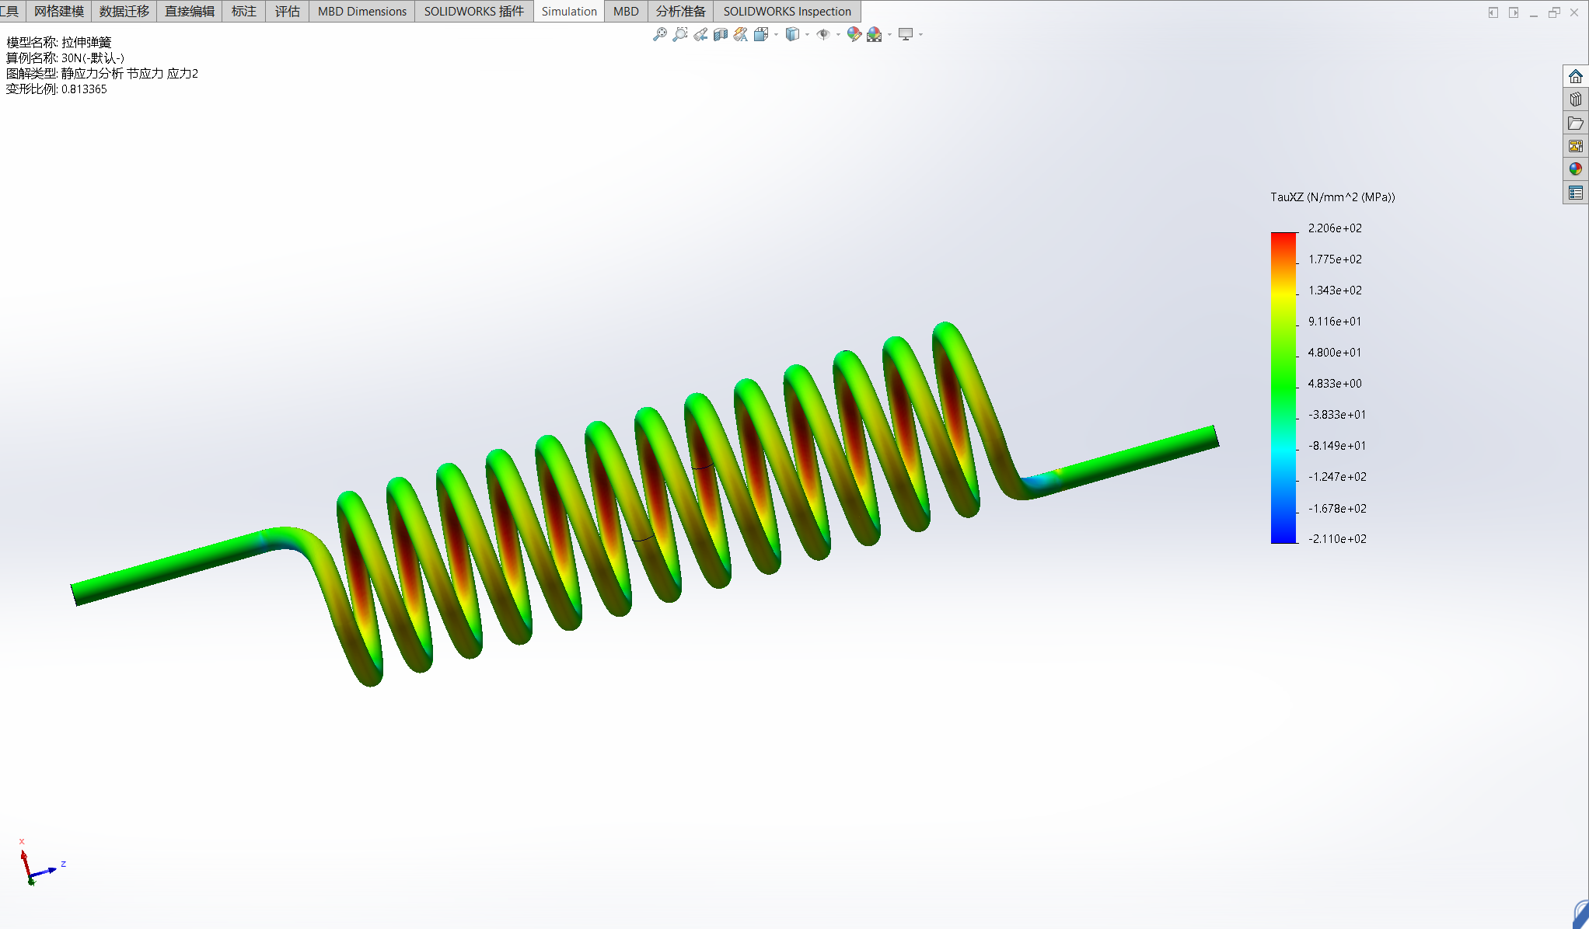Open the Design Library panel icon

(x=1575, y=99)
